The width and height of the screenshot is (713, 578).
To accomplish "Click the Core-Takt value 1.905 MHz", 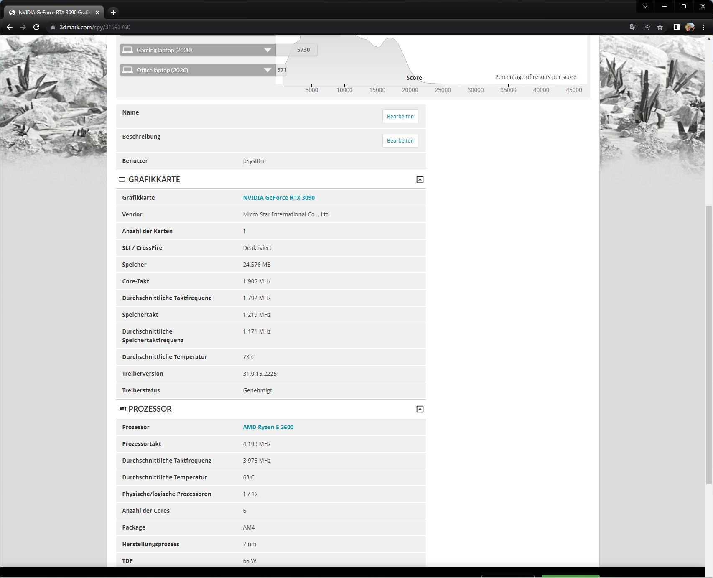I will [257, 281].
